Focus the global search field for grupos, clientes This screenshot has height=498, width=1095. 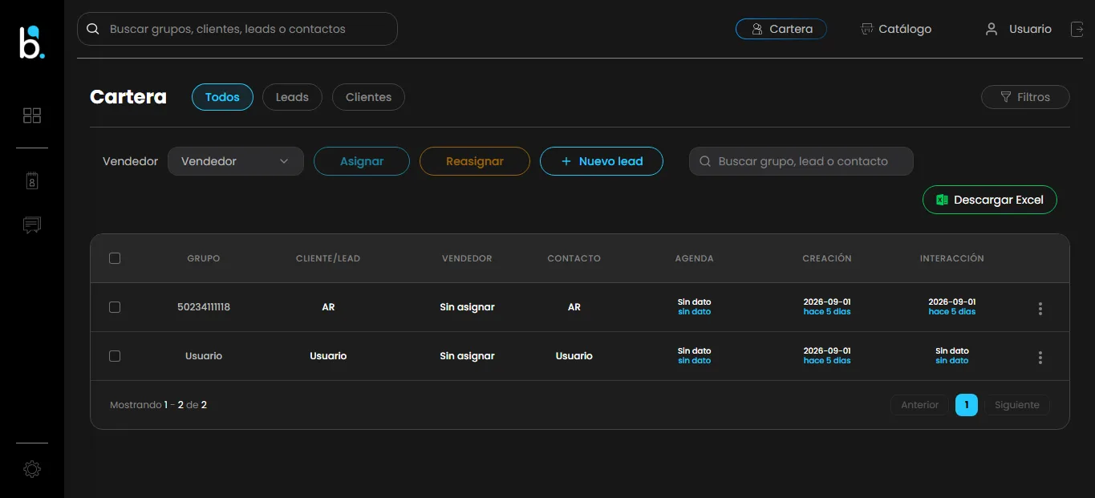point(237,29)
